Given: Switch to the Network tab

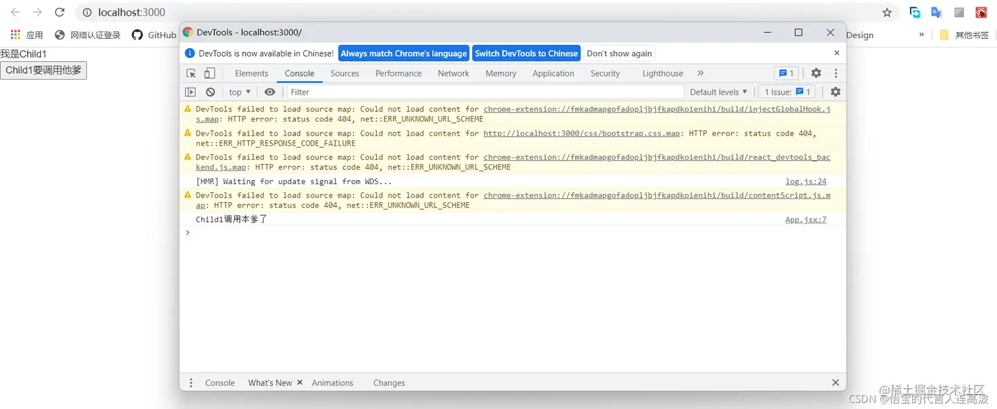Looking at the screenshot, I should [x=454, y=73].
